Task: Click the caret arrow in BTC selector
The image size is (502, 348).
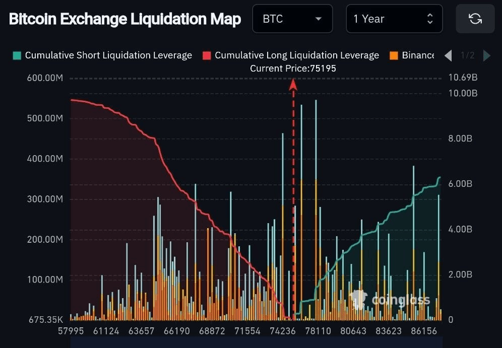Action: pyautogui.click(x=318, y=19)
